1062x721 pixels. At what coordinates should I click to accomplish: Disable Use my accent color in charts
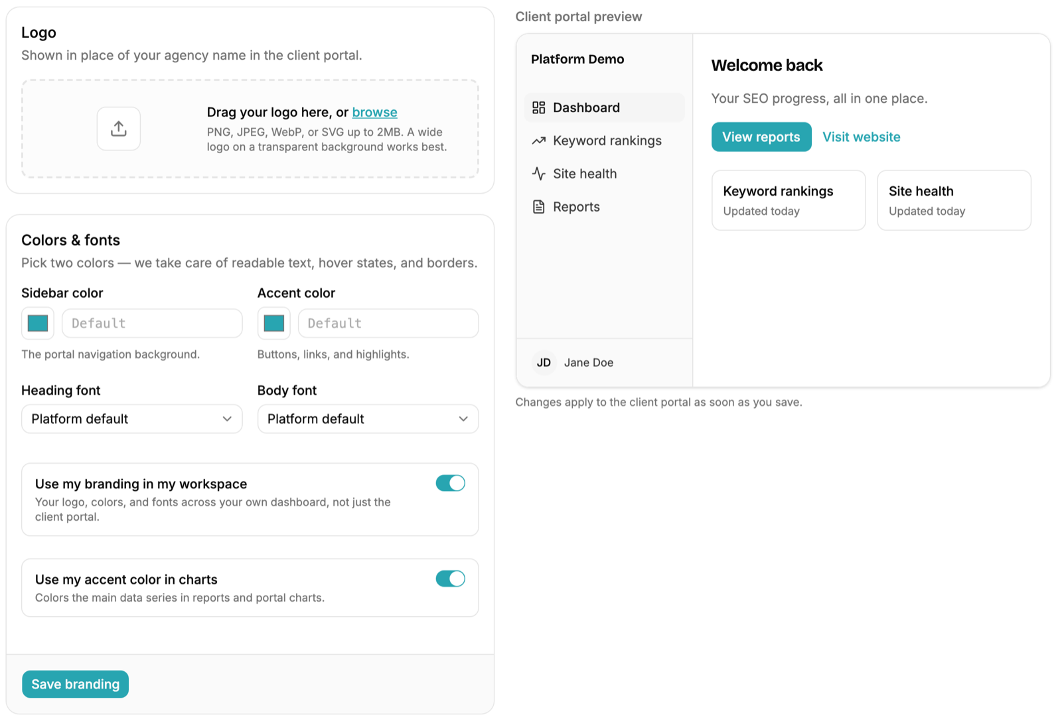pos(451,579)
